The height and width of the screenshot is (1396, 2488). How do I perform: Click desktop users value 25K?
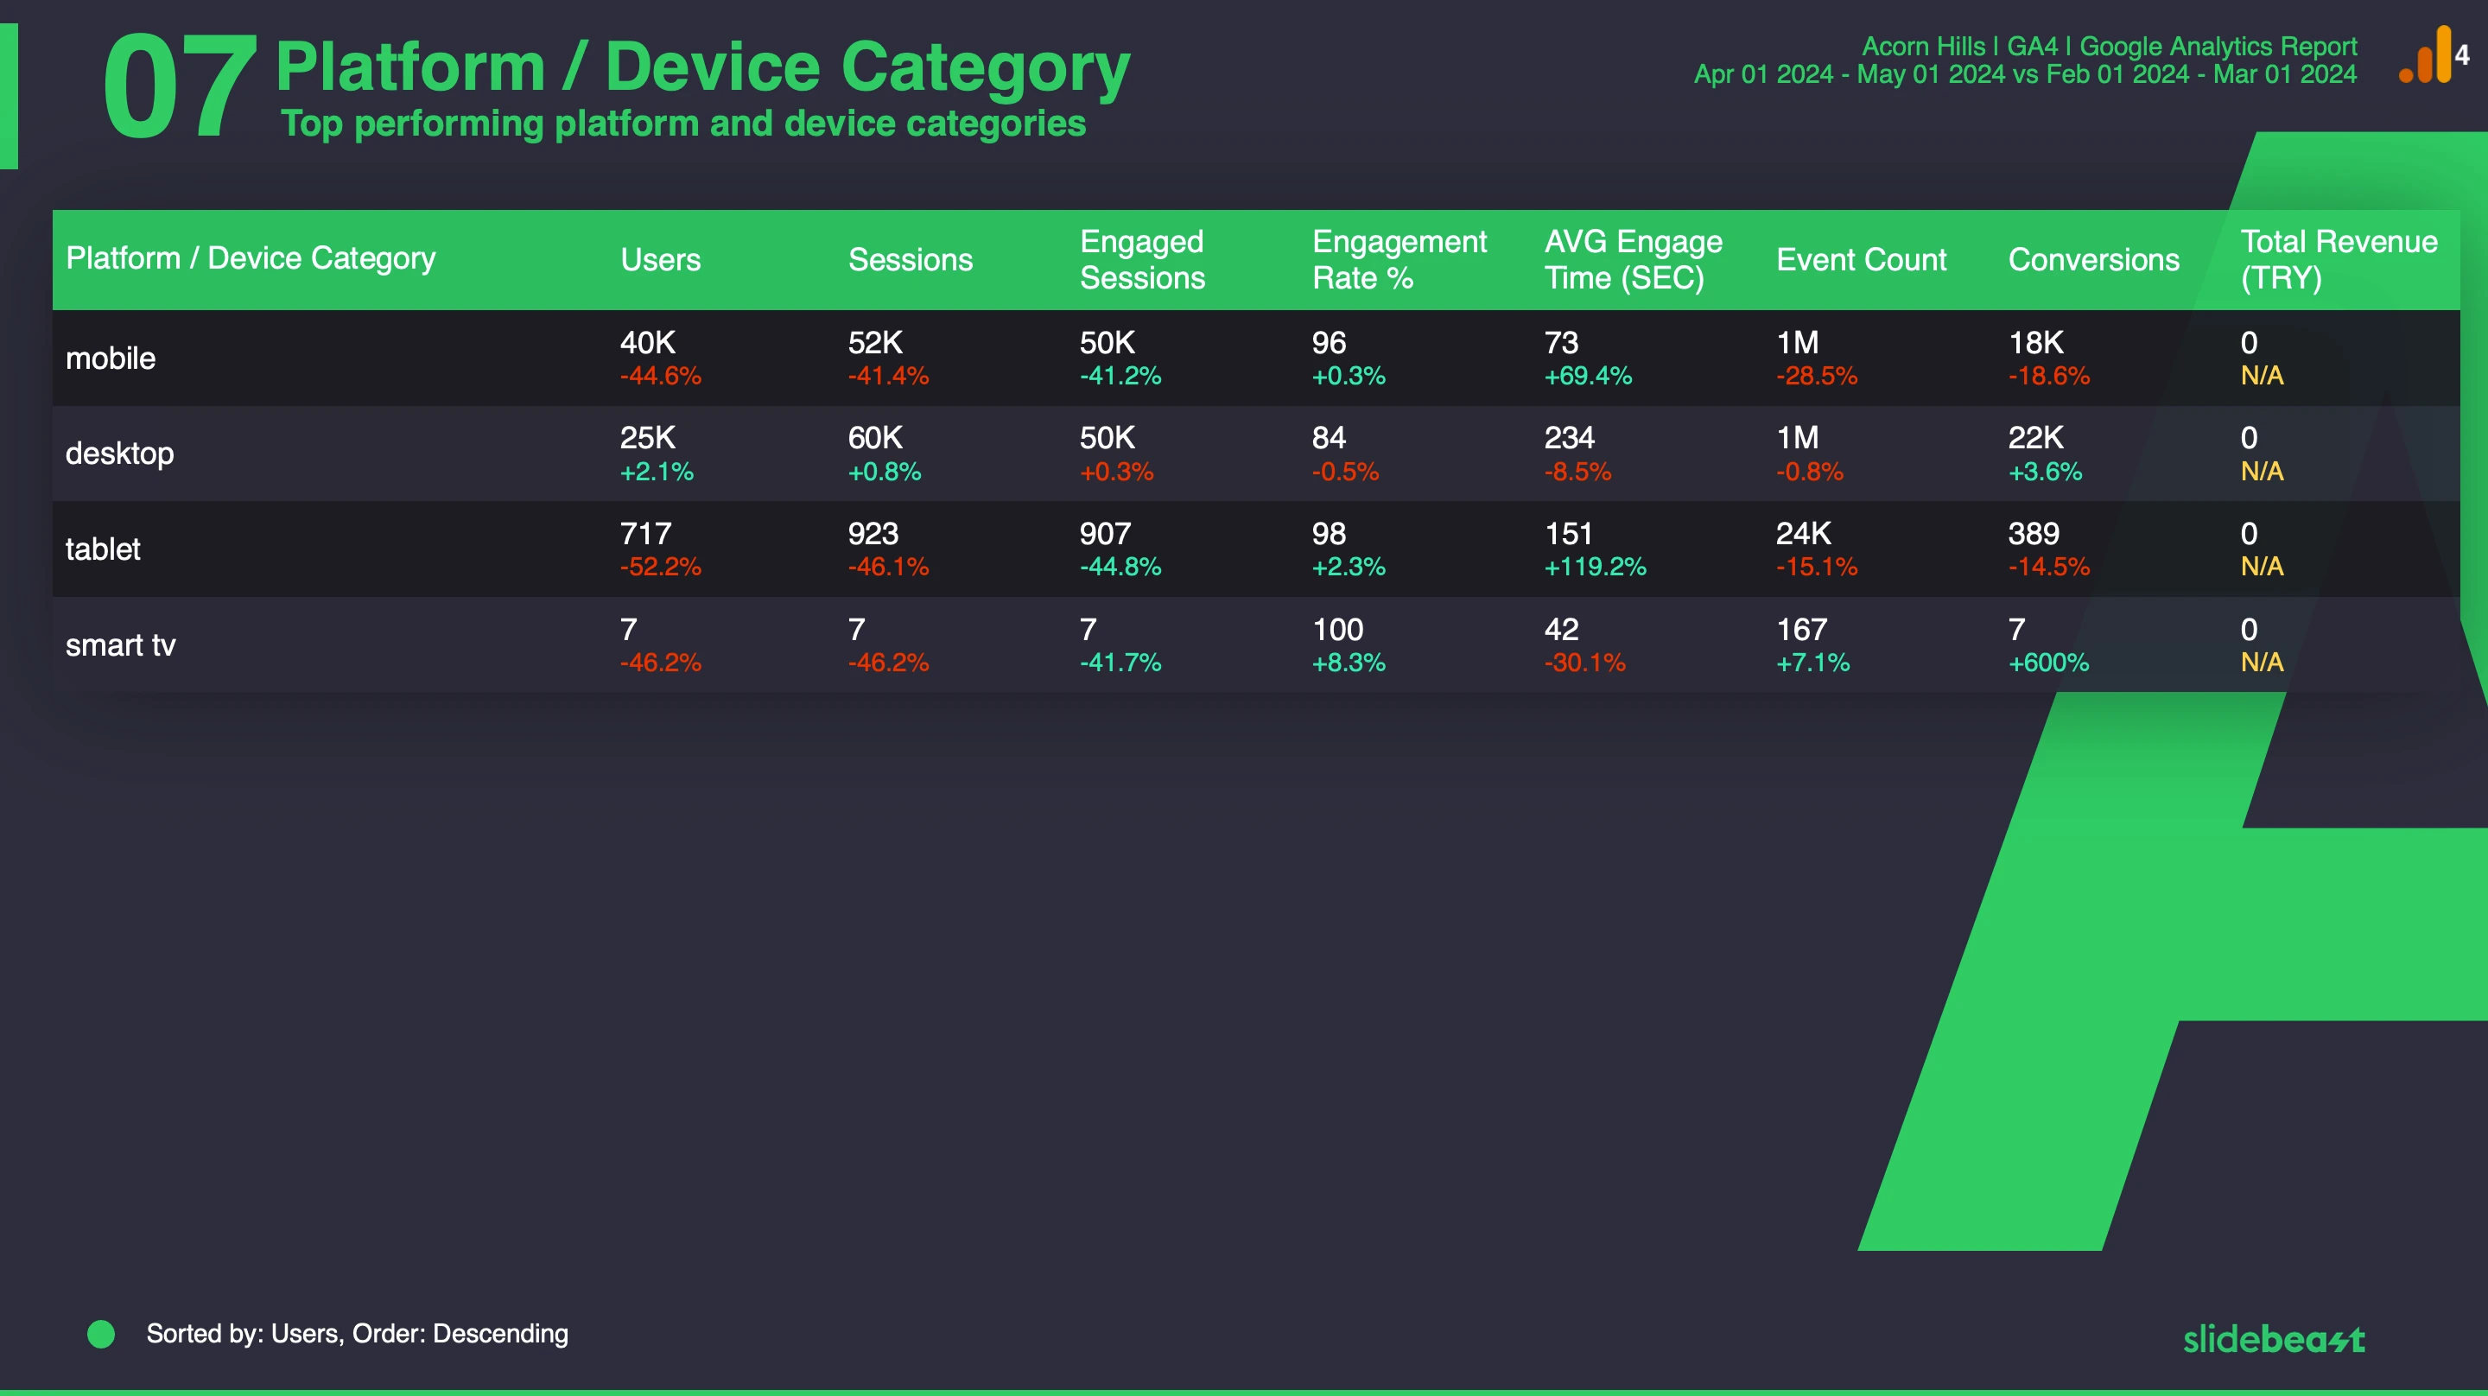648,438
